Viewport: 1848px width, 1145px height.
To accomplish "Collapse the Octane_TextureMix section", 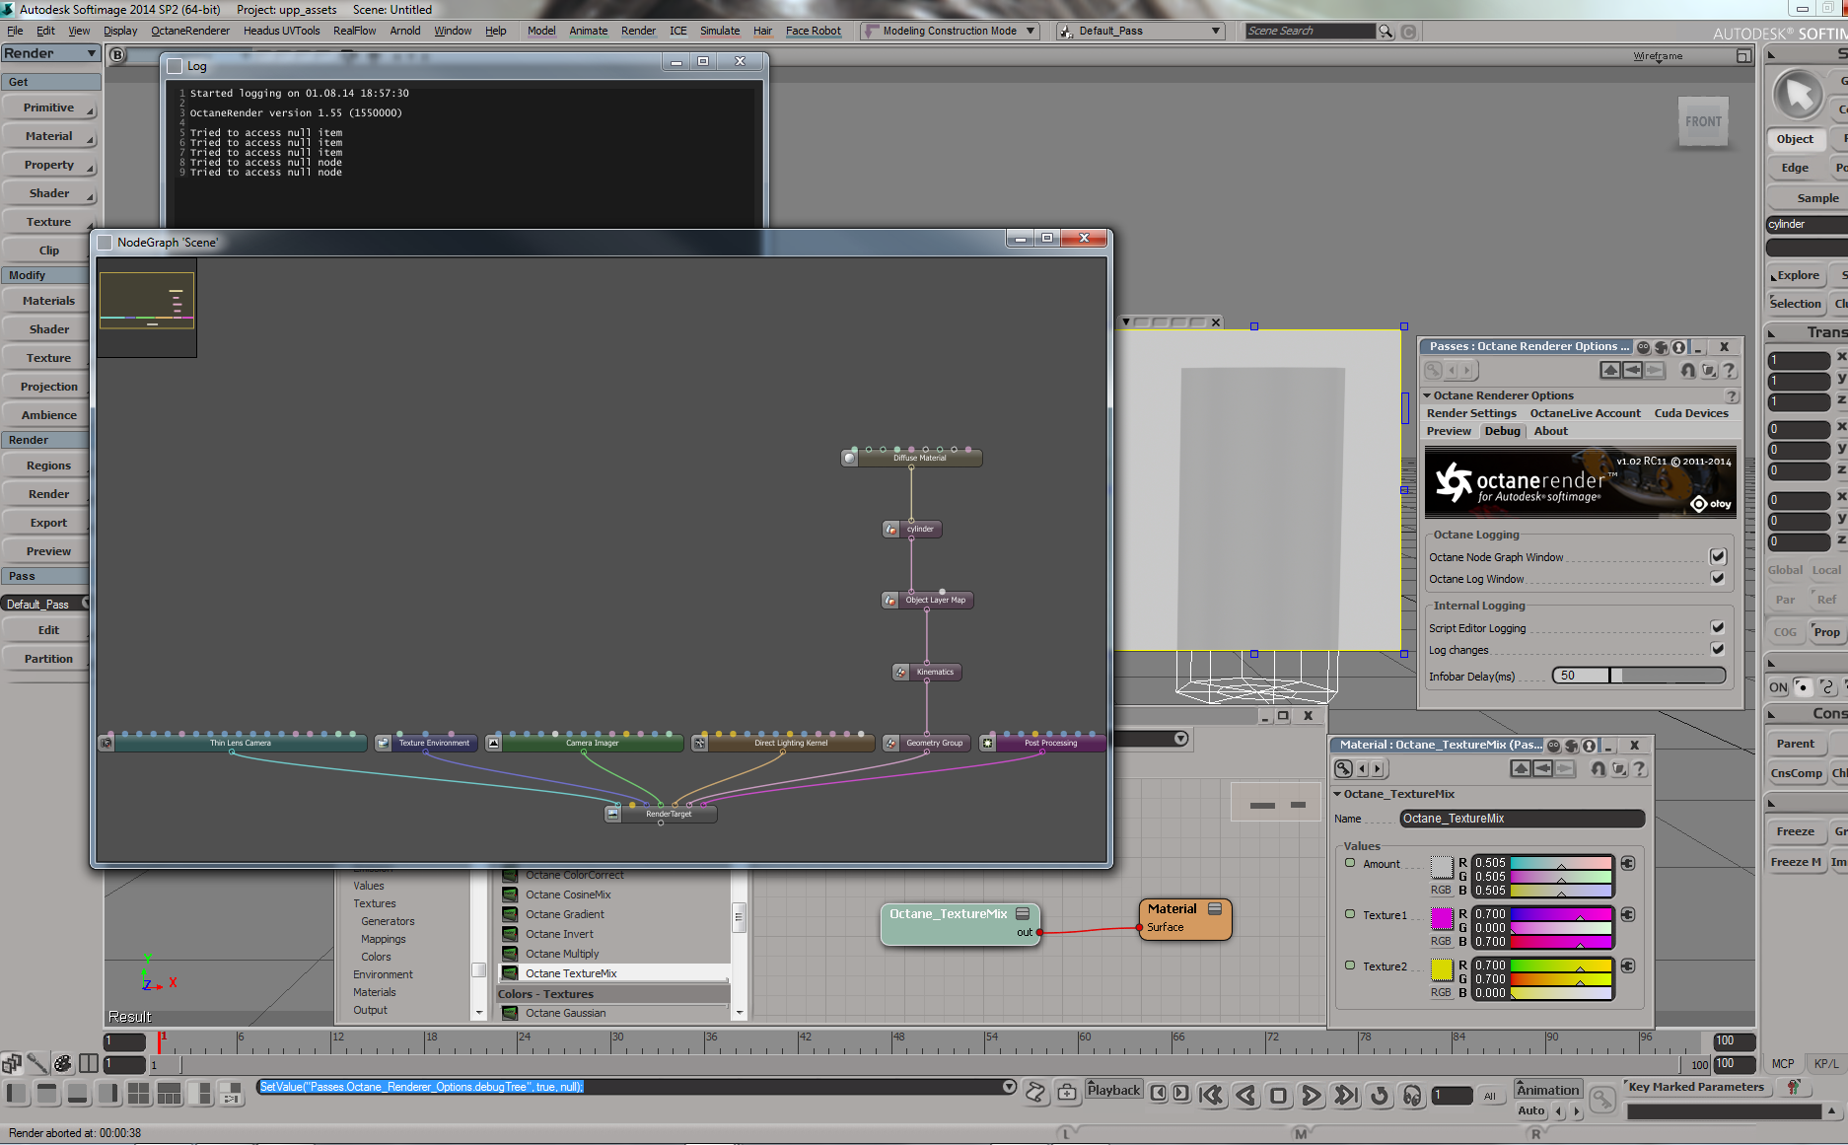I will tap(1337, 794).
